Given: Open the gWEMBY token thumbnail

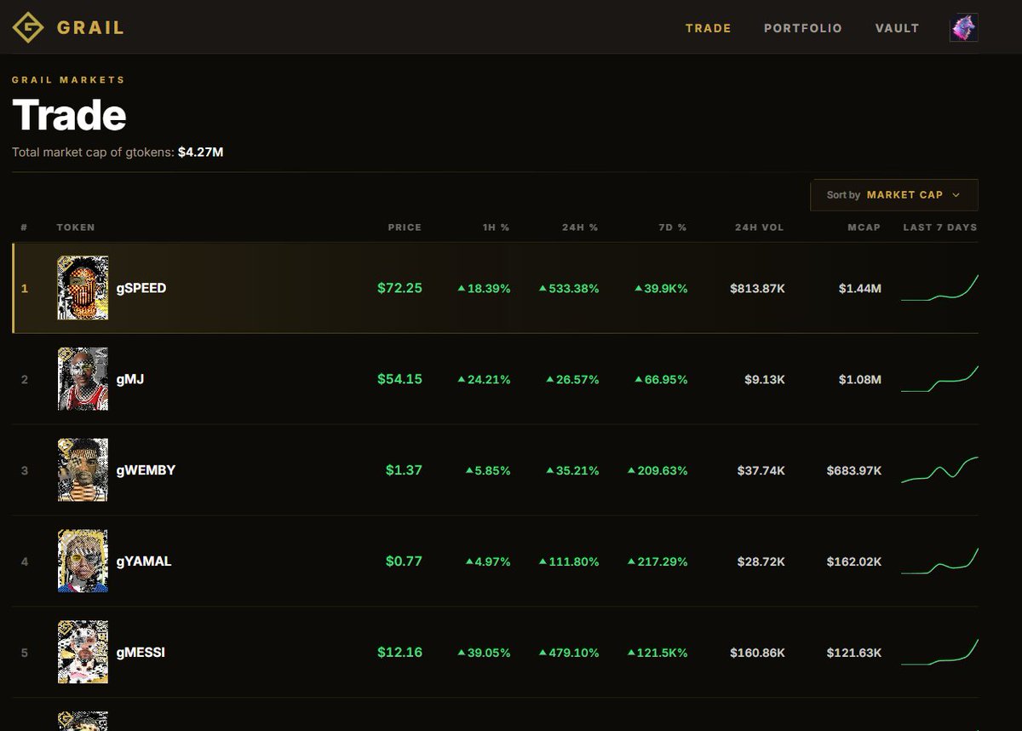Looking at the screenshot, I should click(x=83, y=470).
